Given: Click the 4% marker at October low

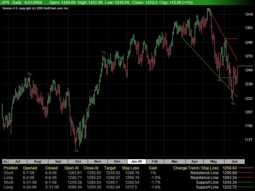Looking at the screenshot, I should coord(76,151).
